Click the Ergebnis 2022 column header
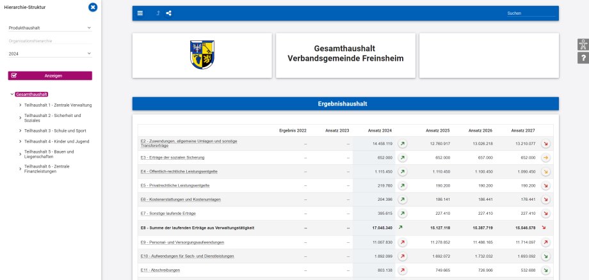Screen dimensions: 589x280 [x=293, y=131]
